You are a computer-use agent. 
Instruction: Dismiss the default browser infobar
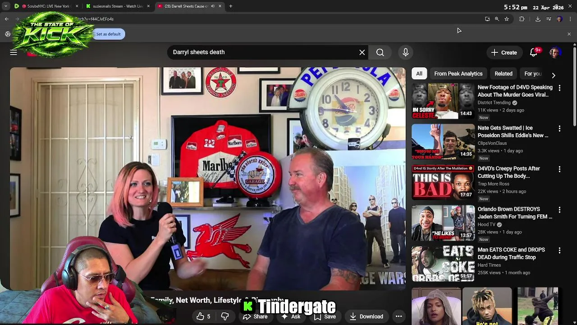tap(569, 34)
